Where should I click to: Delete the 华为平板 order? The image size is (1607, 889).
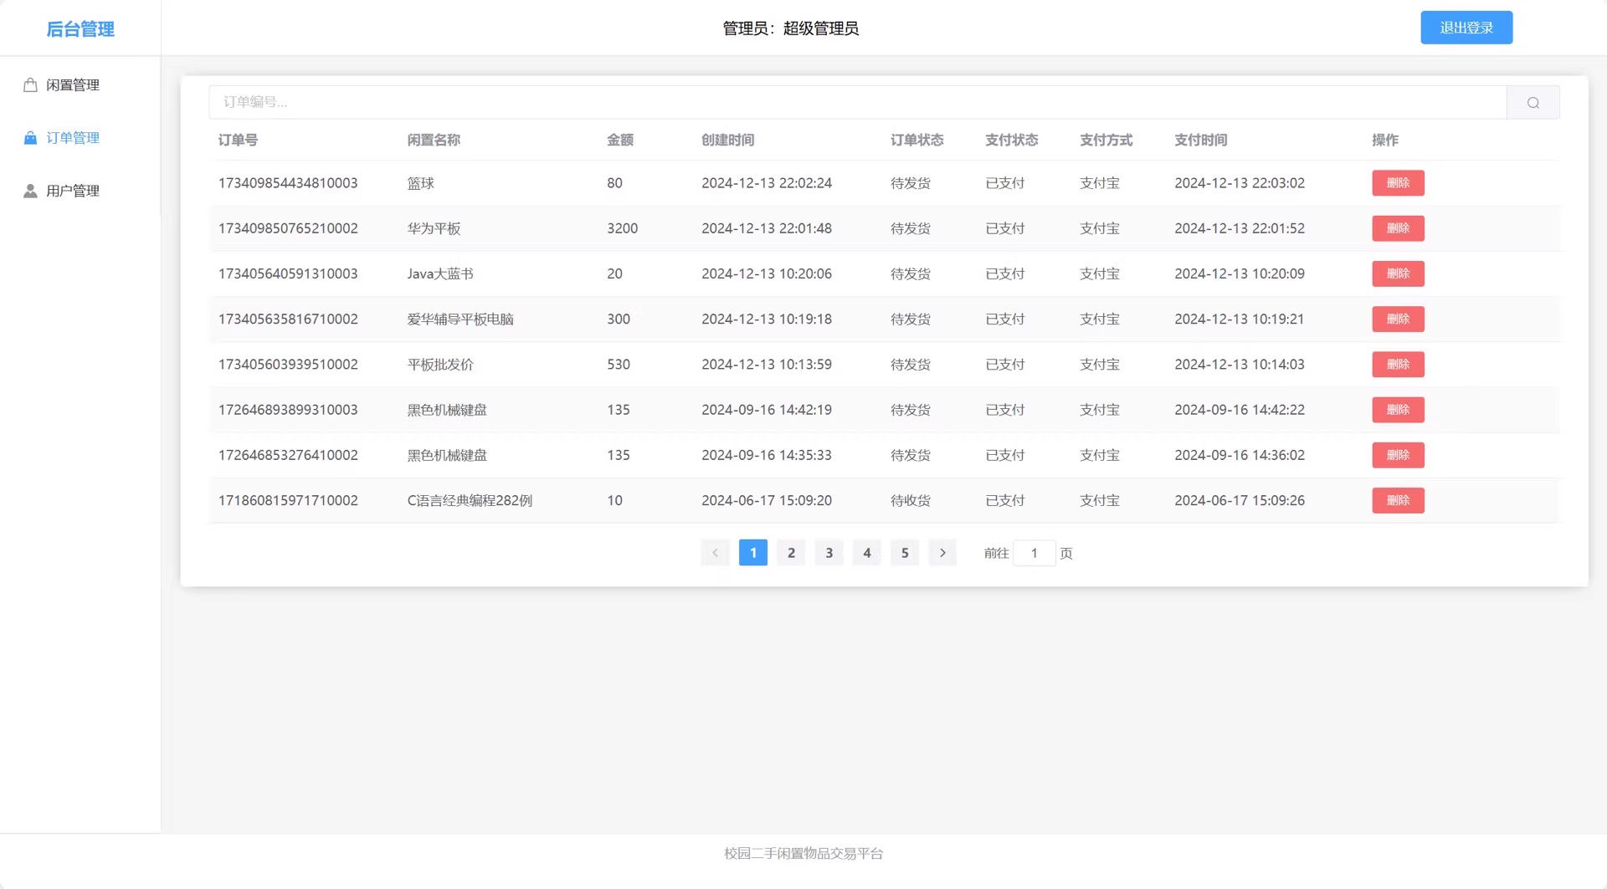coord(1398,228)
